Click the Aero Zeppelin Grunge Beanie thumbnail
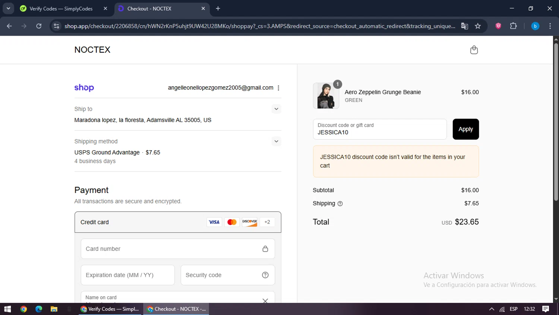Viewport: 559px width, 315px height. click(x=326, y=96)
